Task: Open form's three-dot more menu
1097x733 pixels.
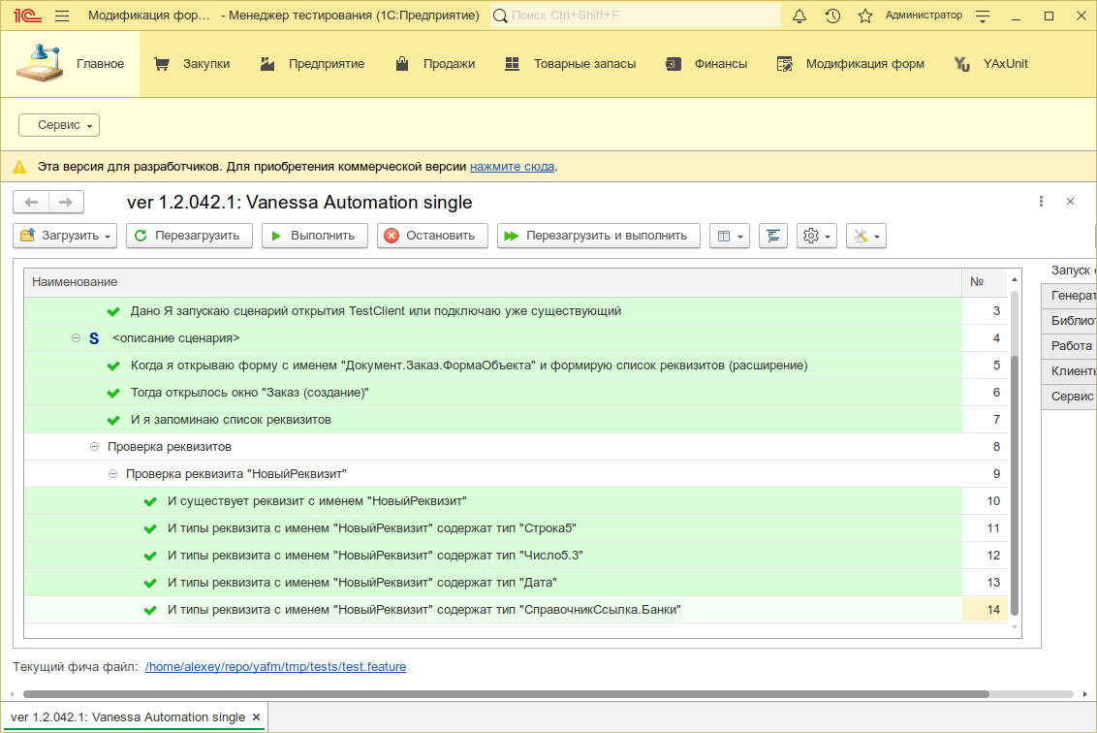Action: (1041, 202)
